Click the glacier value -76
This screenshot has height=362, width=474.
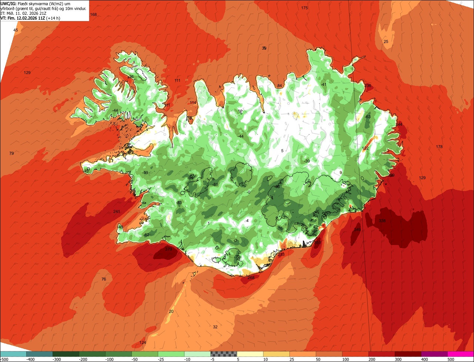tap(280, 228)
